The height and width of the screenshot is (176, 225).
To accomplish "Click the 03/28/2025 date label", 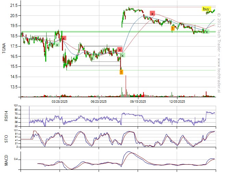I will 60,102.
